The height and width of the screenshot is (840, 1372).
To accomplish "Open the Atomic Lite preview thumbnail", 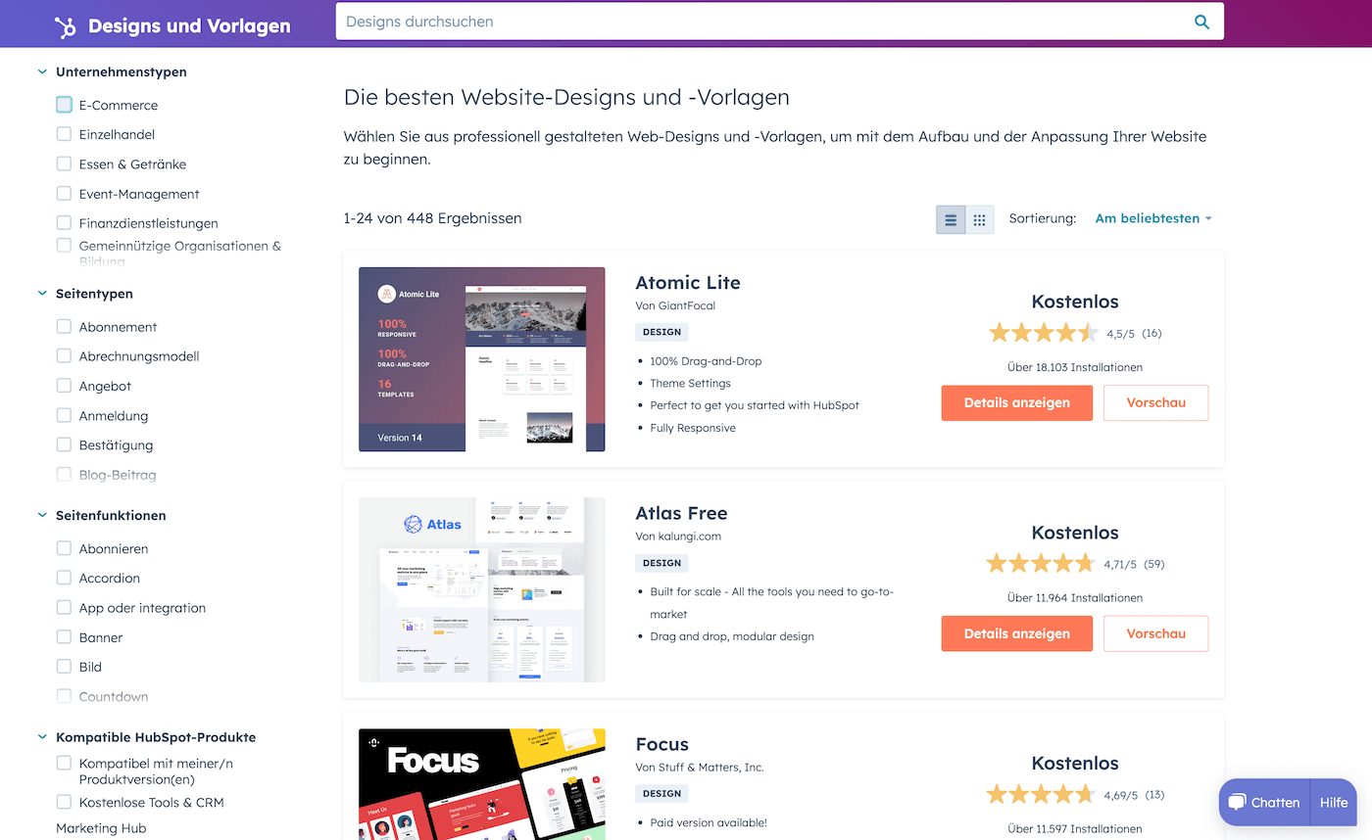I will pyautogui.click(x=482, y=359).
